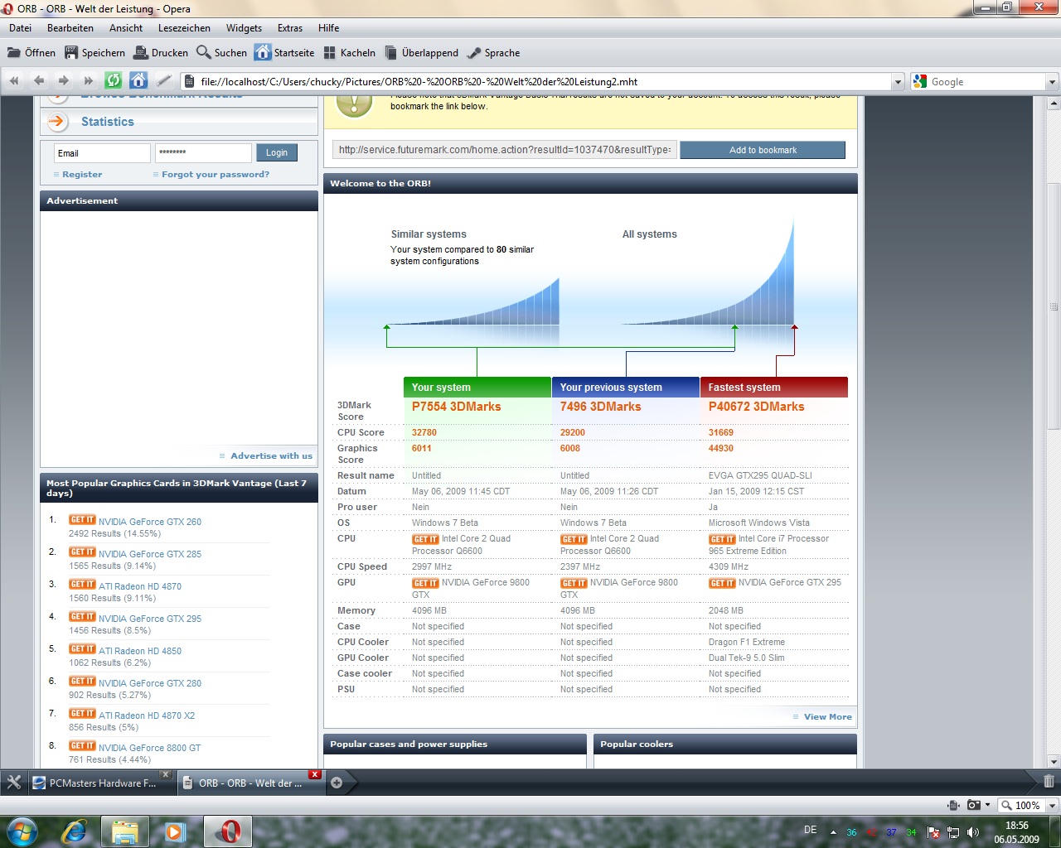This screenshot has height=848, width=1061.
Task: Open the Extras menu
Action: pos(290,28)
